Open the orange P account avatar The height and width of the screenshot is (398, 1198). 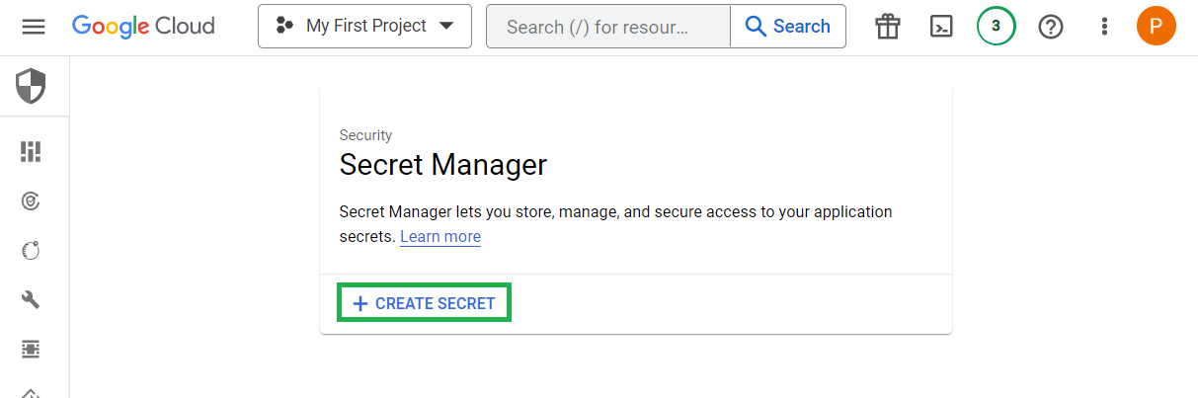(x=1157, y=26)
